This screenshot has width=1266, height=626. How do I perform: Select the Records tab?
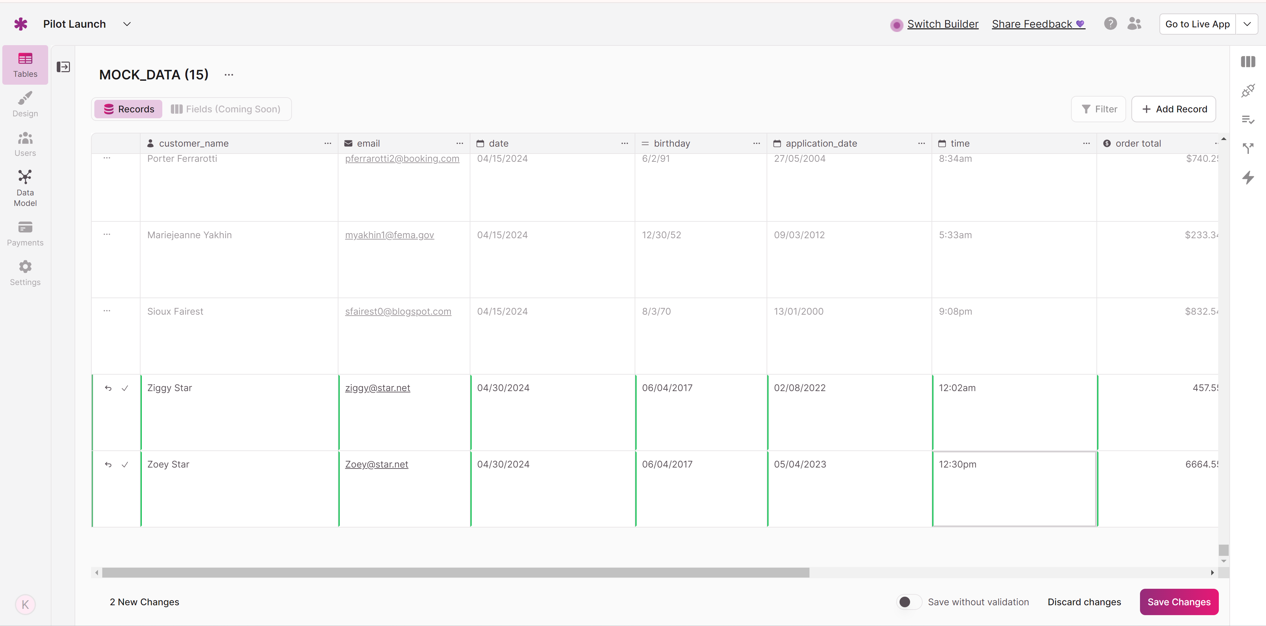coord(129,109)
